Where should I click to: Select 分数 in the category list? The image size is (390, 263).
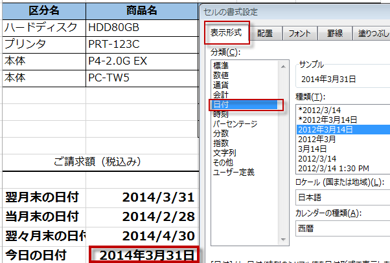(245, 134)
